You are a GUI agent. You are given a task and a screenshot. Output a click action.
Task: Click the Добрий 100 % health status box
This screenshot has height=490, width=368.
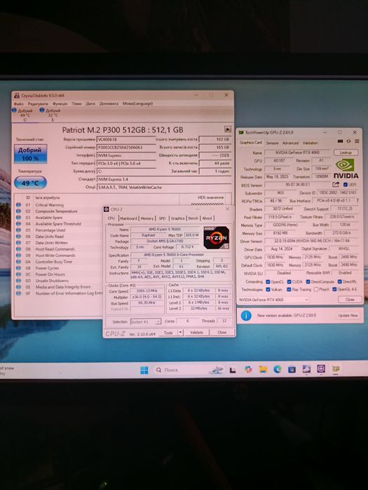coord(30,154)
